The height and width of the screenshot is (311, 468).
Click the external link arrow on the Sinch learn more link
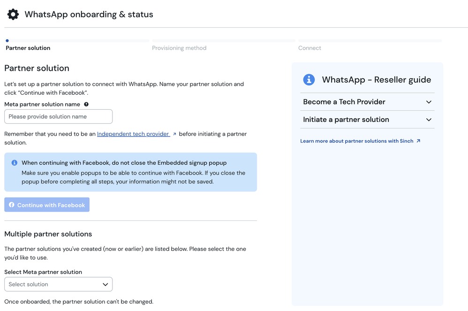pyautogui.click(x=418, y=141)
